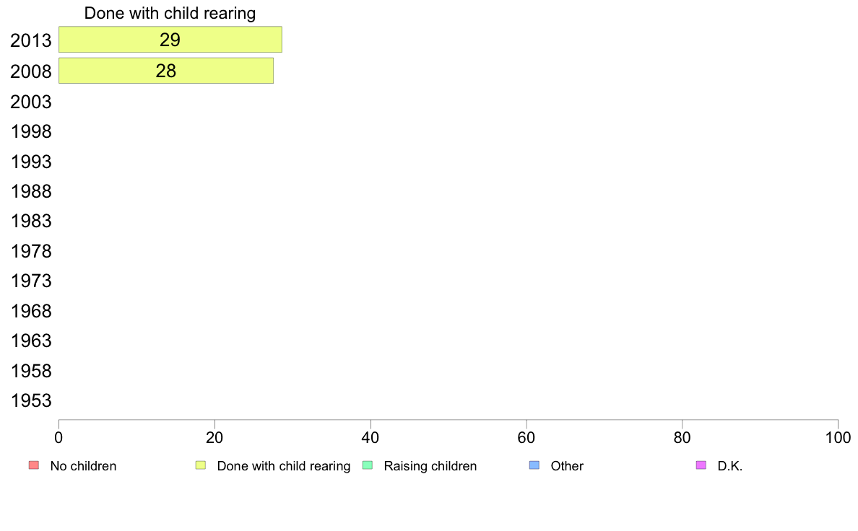This screenshot has width=858, height=531.
Task: Click the green Raising children legend swatch
Action: pos(368,465)
